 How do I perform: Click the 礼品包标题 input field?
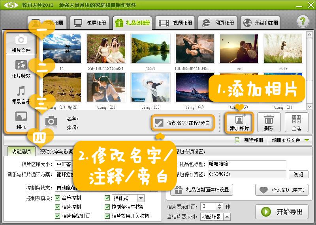coord(247,164)
